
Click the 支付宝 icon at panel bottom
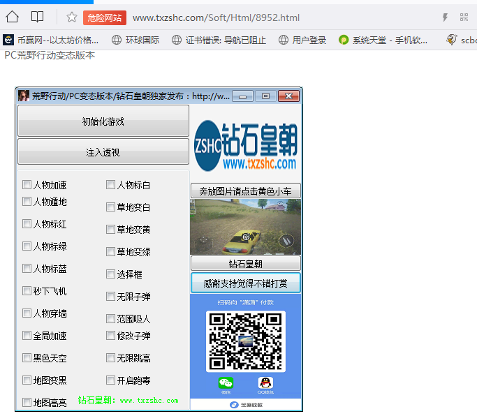coord(234,404)
